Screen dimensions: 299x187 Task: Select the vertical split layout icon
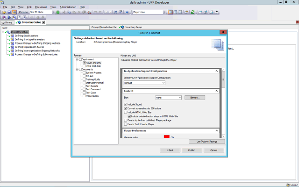click(x=180, y=12)
